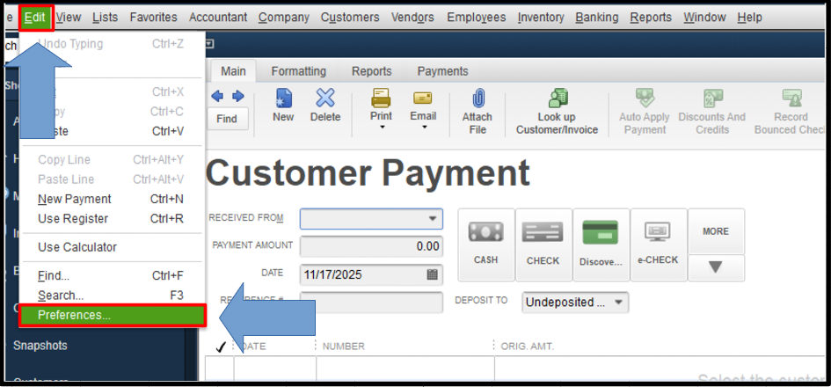This screenshot has width=831, height=387.
Task: Open the Window menu
Action: (x=705, y=18)
